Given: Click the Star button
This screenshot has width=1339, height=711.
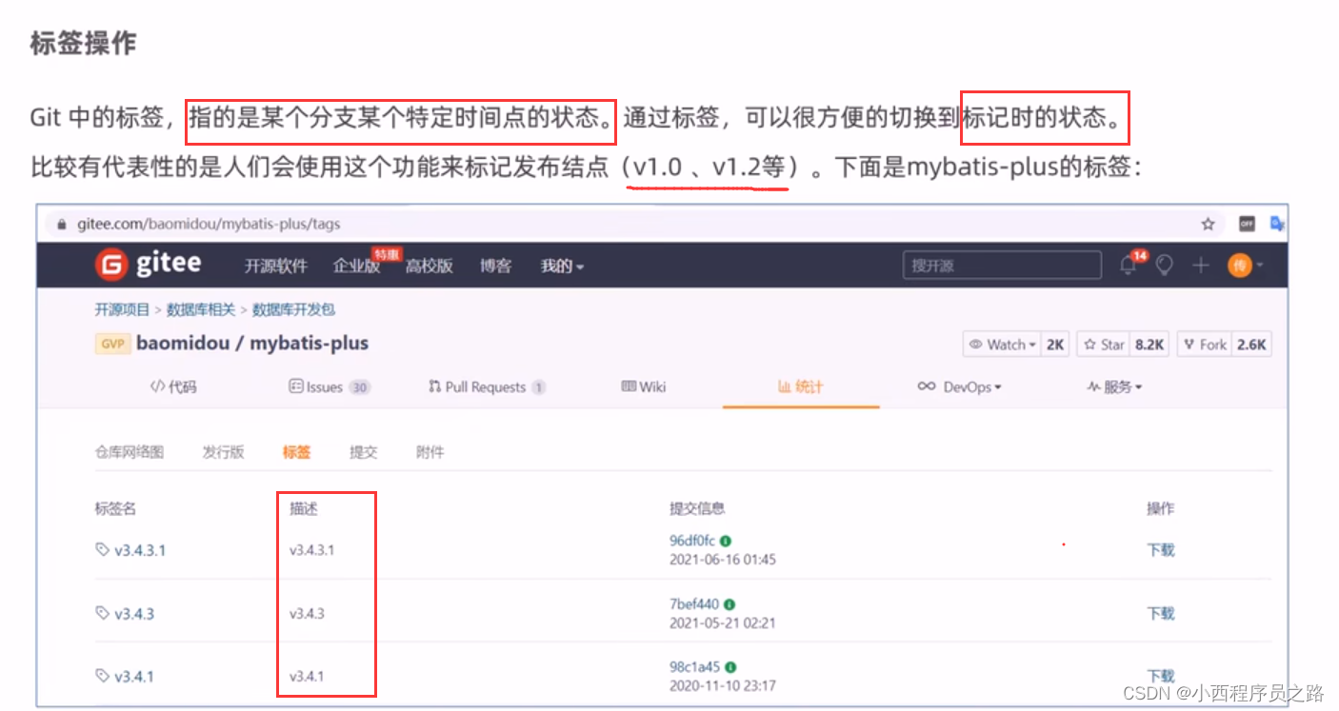Looking at the screenshot, I should (1104, 345).
